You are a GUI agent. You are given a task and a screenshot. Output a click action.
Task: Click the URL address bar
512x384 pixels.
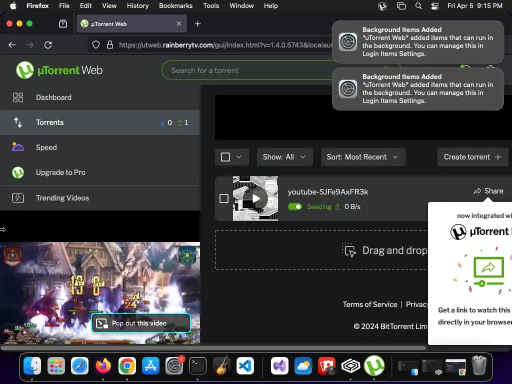tap(225, 45)
